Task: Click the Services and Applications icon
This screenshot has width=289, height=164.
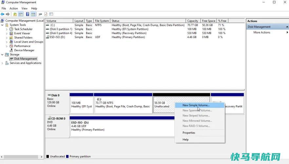Action: [7, 63]
